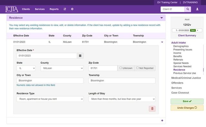
Task: Click client number 1202v
Action: (x=187, y=25)
